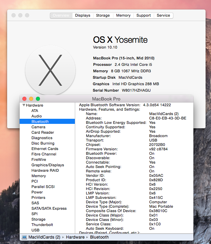Viewport: 211px width, 244px height.
Task: Click the firmware version v92 c8784
Action: [159, 149]
